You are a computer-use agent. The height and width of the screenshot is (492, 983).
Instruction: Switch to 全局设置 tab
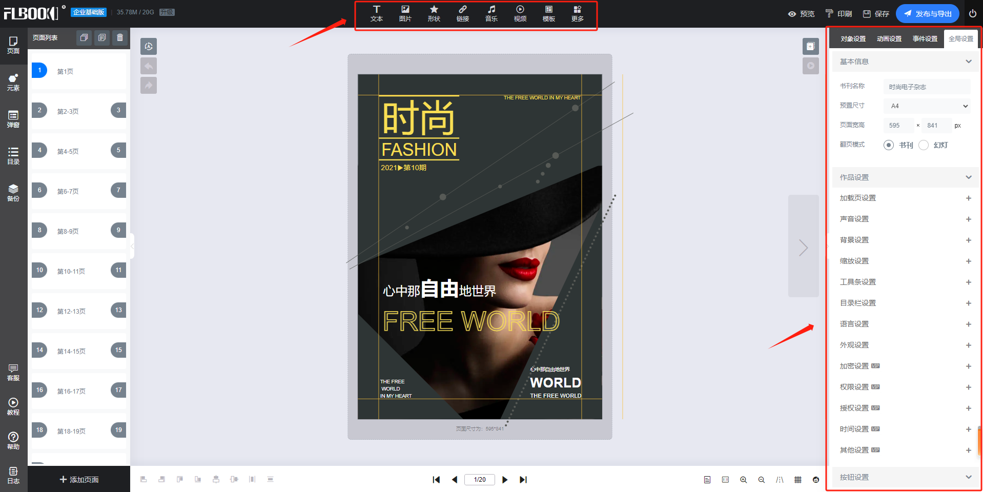point(961,39)
